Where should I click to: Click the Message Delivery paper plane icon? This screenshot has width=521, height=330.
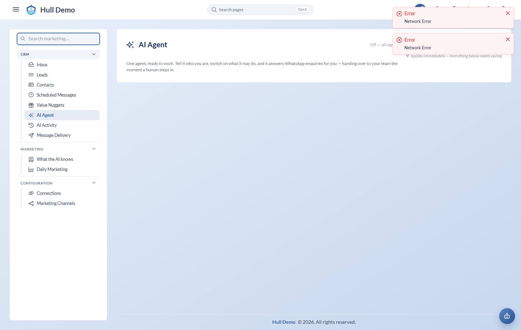(x=31, y=135)
